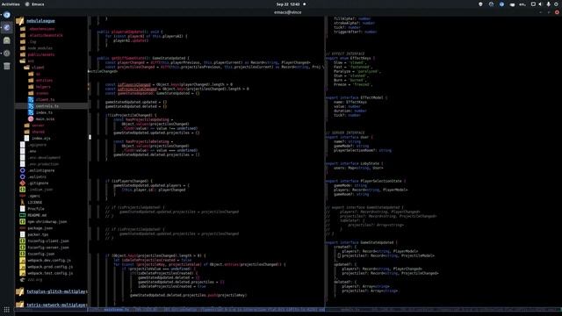Image resolution: width=562 pixels, height=316 pixels.
Task: Click the index.ejs file icon
Action: [26, 139]
